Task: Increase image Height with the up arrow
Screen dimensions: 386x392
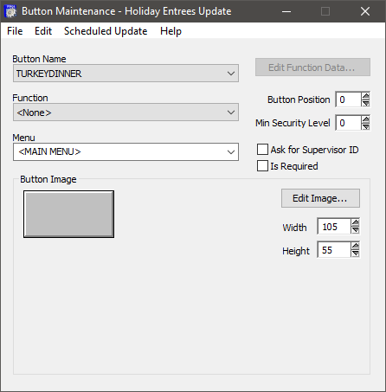Action: (x=355, y=247)
